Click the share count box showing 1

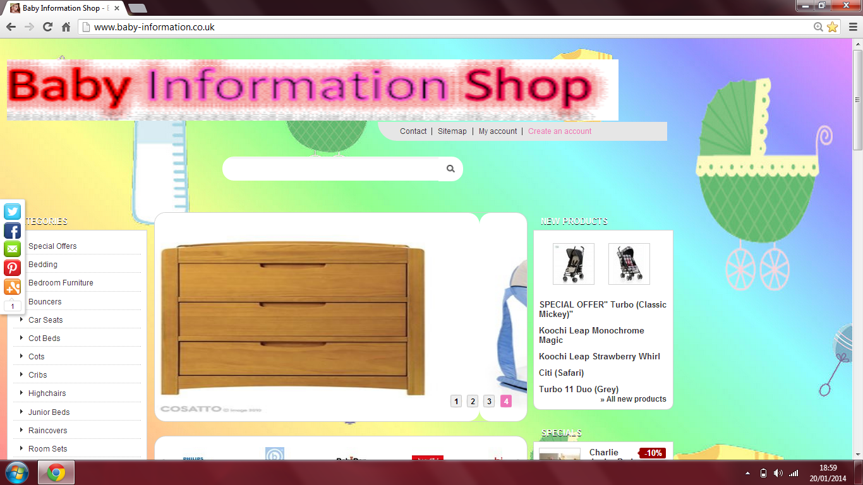(13, 306)
